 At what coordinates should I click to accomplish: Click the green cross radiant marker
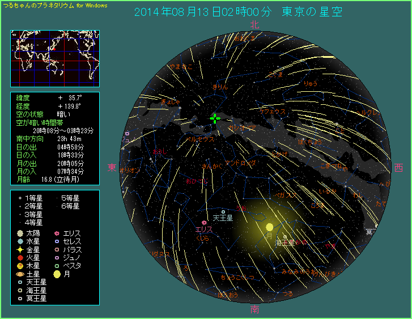[215, 118]
